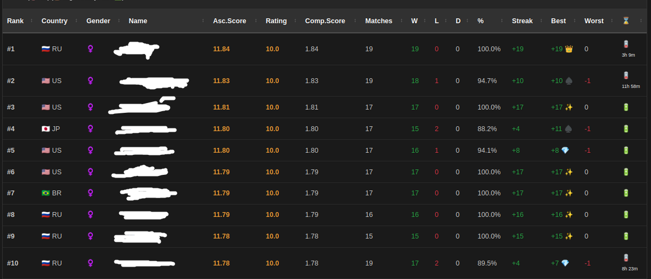This screenshot has height=279, width=651.
Task: Click the sparkles icon in rank #3 Best column
Action: click(x=569, y=107)
